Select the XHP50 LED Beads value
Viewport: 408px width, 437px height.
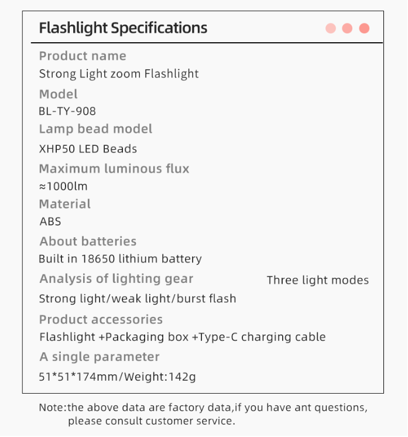coord(88,149)
